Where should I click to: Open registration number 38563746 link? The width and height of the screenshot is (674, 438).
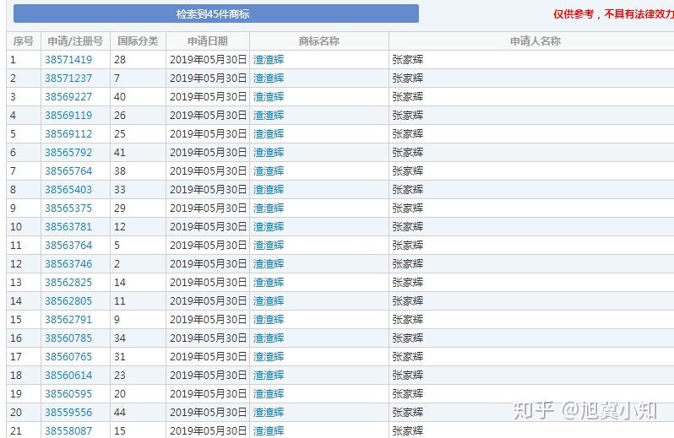[x=68, y=263]
